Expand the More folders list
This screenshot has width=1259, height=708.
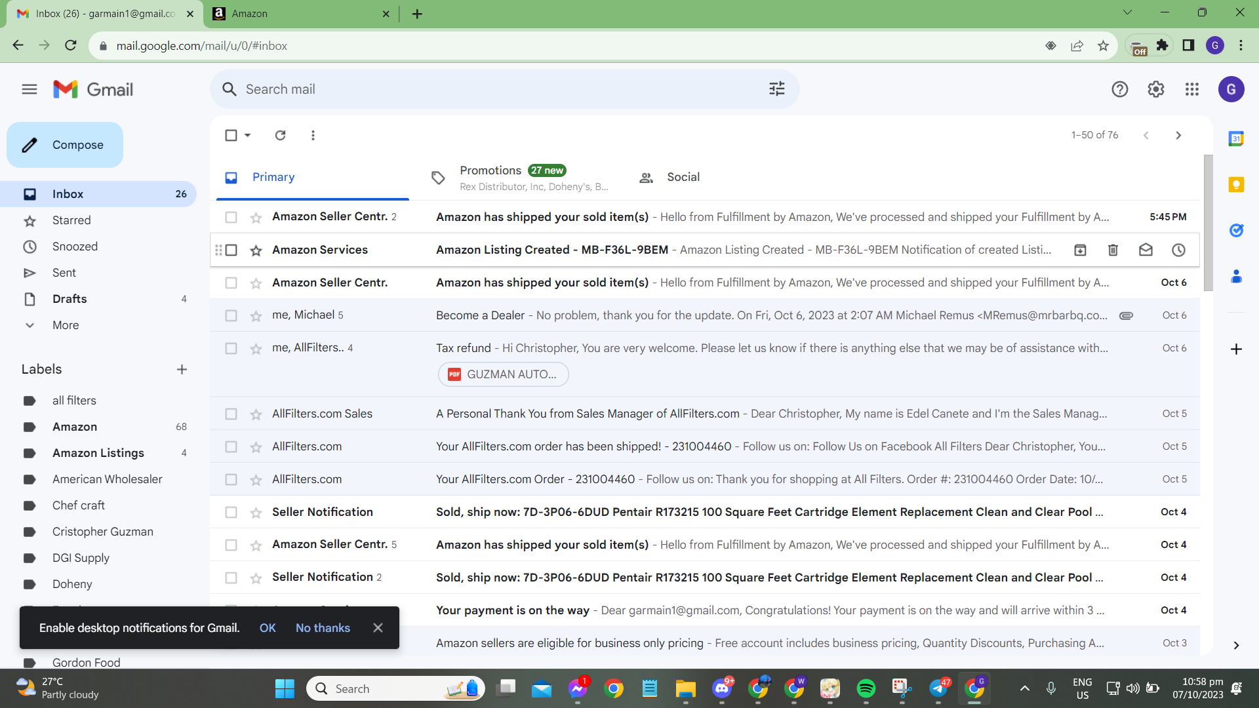tap(66, 325)
